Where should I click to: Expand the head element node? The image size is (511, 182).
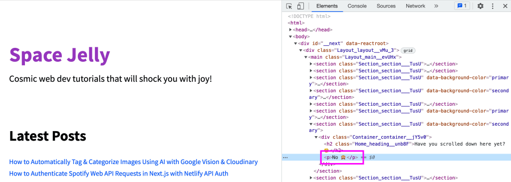pos(290,29)
